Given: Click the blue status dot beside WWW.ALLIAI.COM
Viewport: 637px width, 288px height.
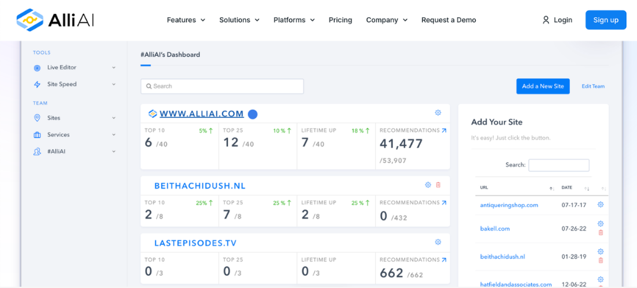Looking at the screenshot, I should [x=253, y=114].
